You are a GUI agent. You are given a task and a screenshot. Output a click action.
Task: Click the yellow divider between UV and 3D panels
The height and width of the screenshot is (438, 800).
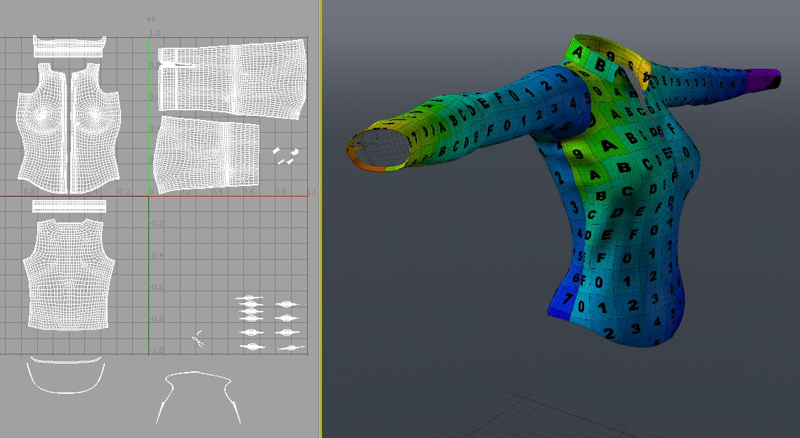(x=321, y=219)
